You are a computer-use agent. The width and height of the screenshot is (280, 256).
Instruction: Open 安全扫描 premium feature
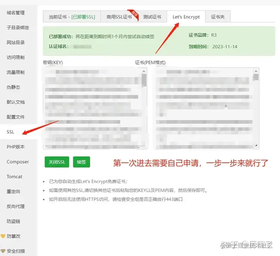[x=16, y=251]
